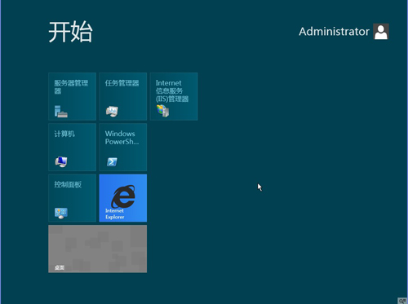Viewport: 408px width, 304px height.
Task: Open the 计算机 tile
Action: click(x=72, y=148)
